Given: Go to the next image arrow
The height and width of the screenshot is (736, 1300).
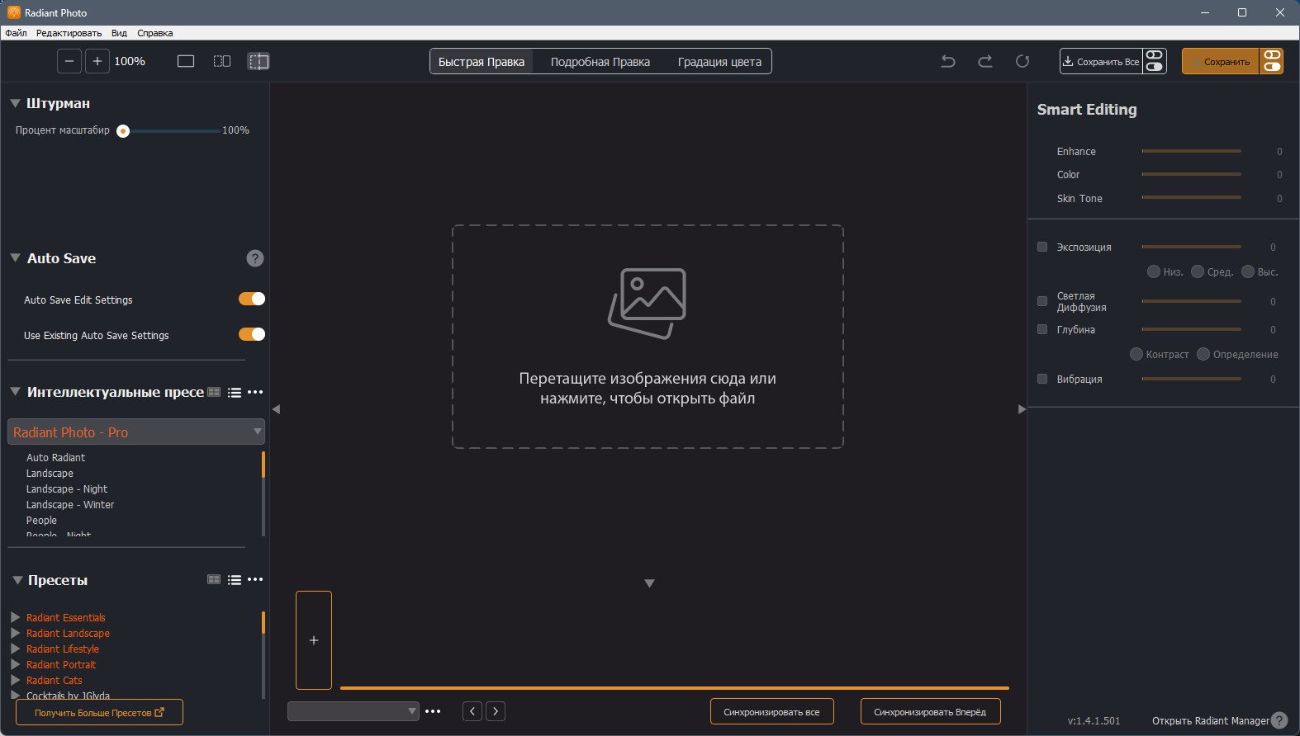Looking at the screenshot, I should click(496, 711).
